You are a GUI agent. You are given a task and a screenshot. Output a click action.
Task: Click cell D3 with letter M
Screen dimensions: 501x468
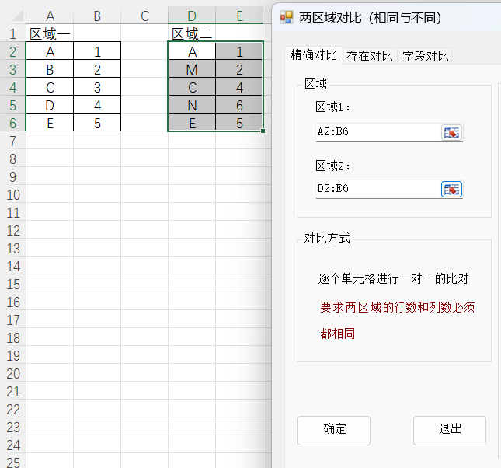[x=192, y=69]
